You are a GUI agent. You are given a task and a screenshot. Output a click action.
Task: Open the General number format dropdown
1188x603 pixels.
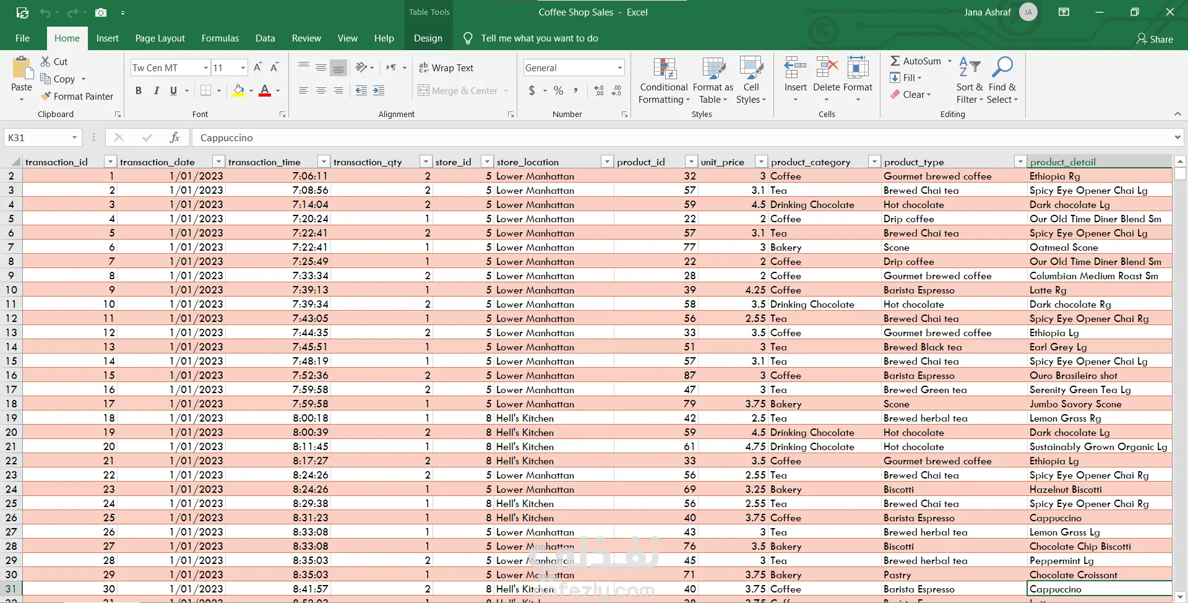[619, 67]
